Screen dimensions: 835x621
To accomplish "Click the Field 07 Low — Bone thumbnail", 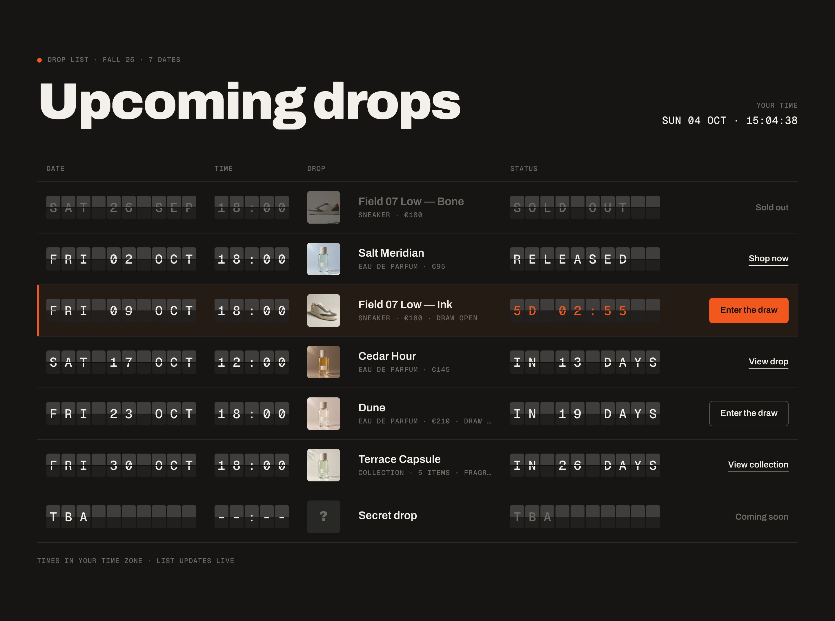I will click(x=323, y=207).
